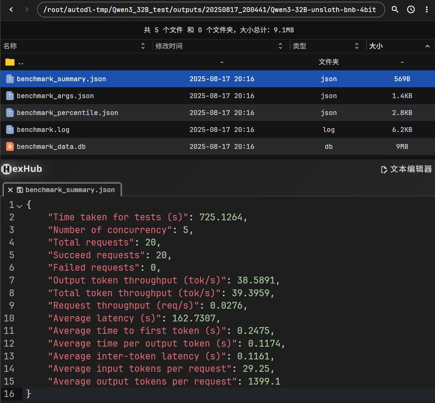The width and height of the screenshot is (435, 403).
Task: Click benchmark_summary.json file icon in list
Action: click(x=10, y=79)
